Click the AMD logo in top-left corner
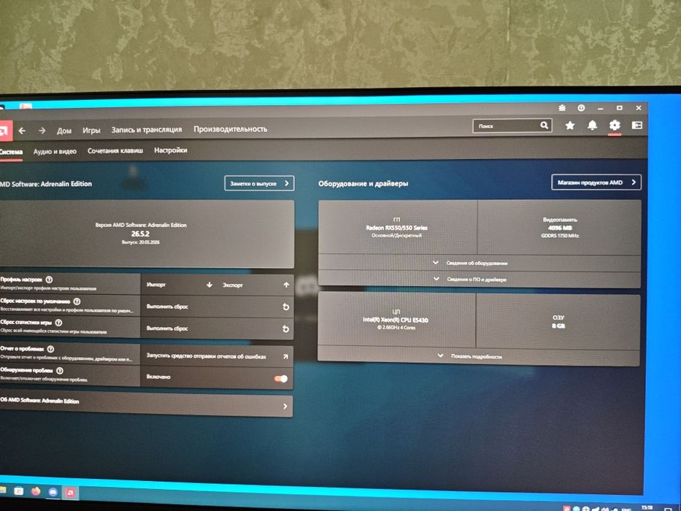 point(5,131)
